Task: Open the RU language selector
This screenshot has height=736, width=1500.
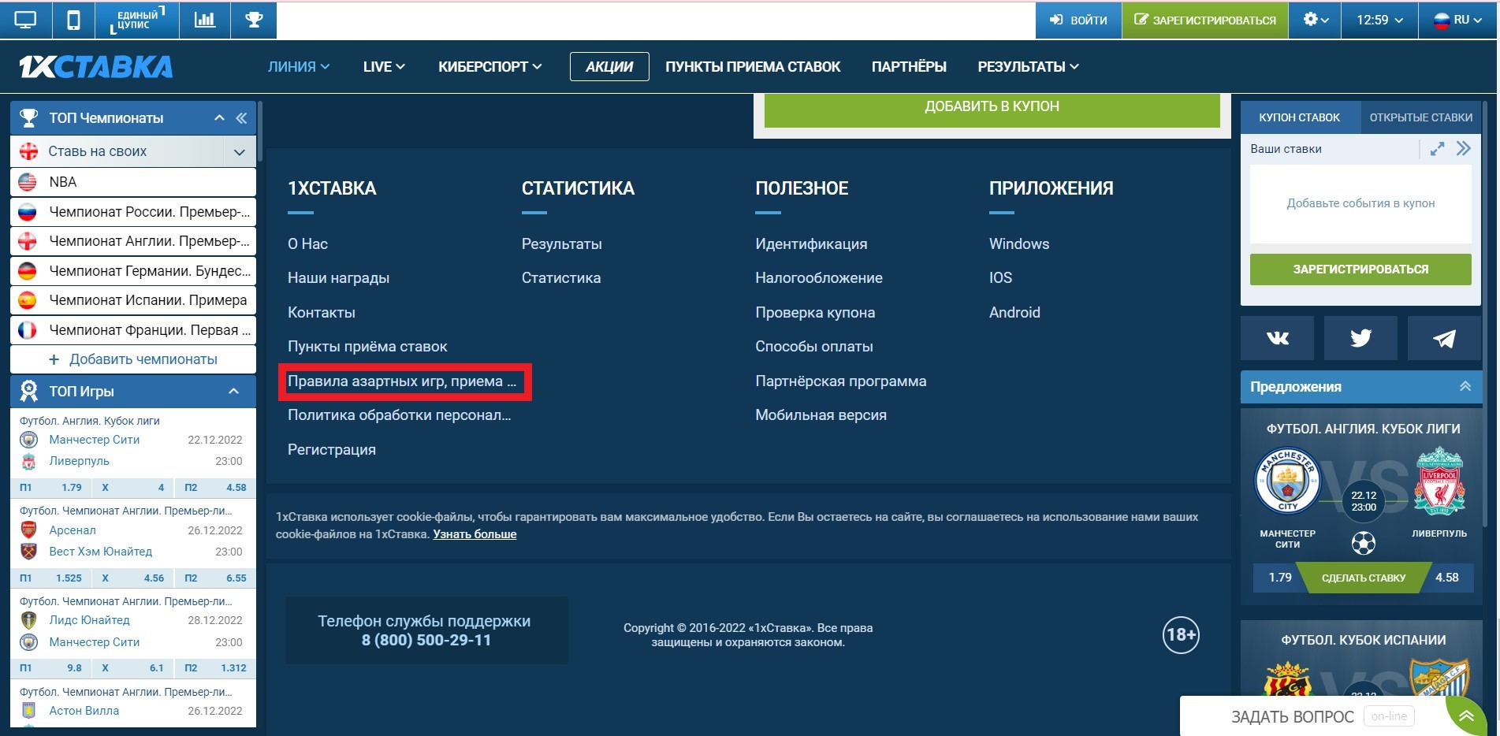Action: 1457,20
